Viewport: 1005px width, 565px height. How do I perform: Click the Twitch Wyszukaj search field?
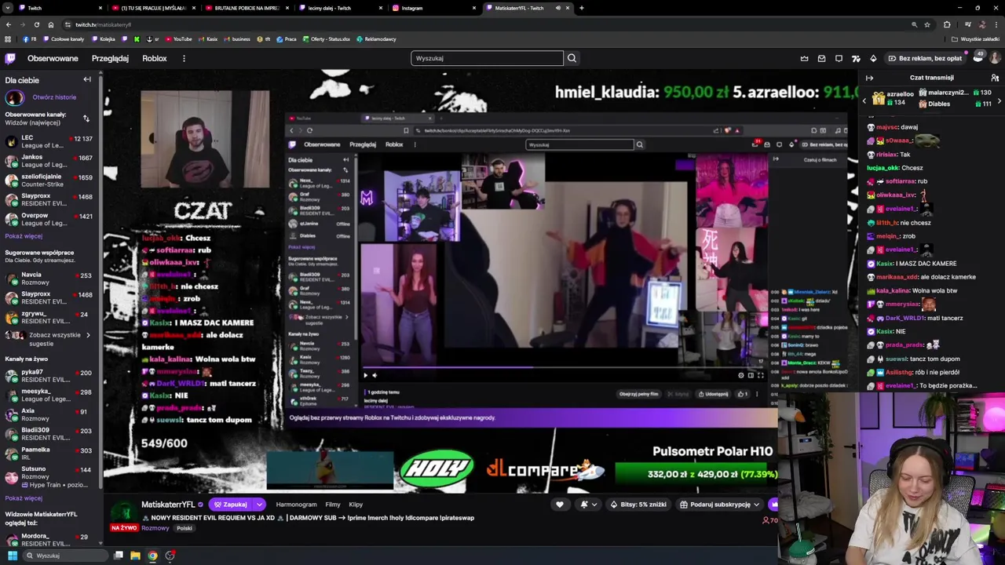487,58
